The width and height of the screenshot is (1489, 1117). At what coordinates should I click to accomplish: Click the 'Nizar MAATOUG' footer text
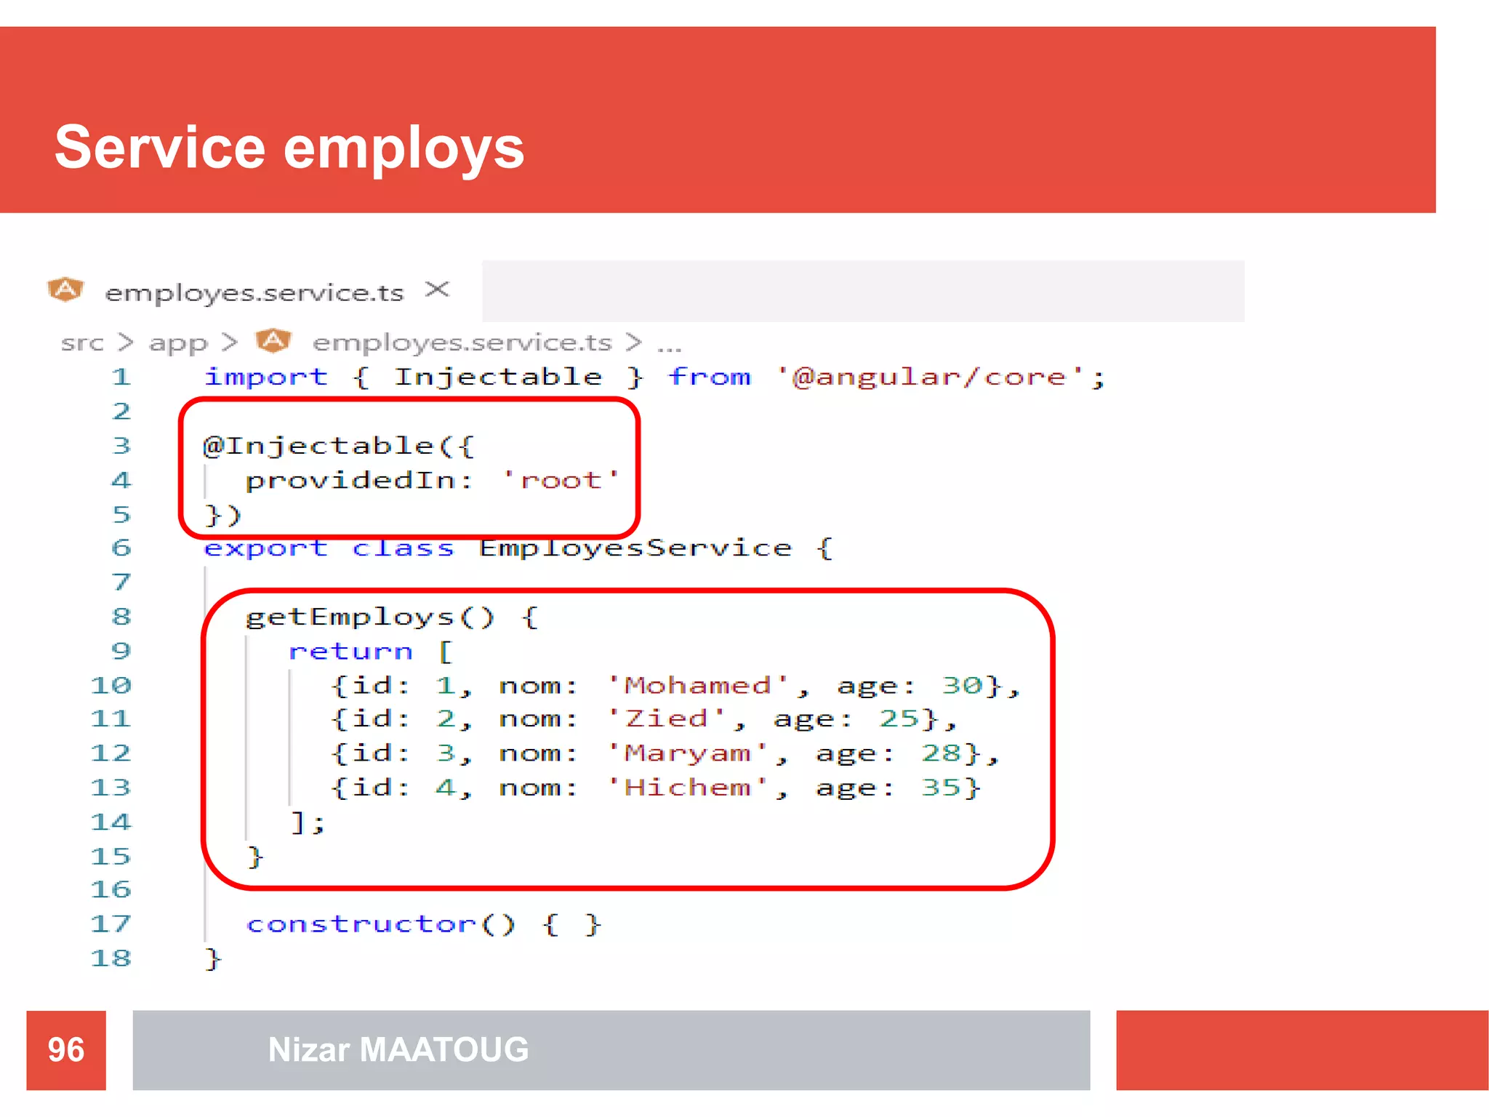(x=398, y=1050)
